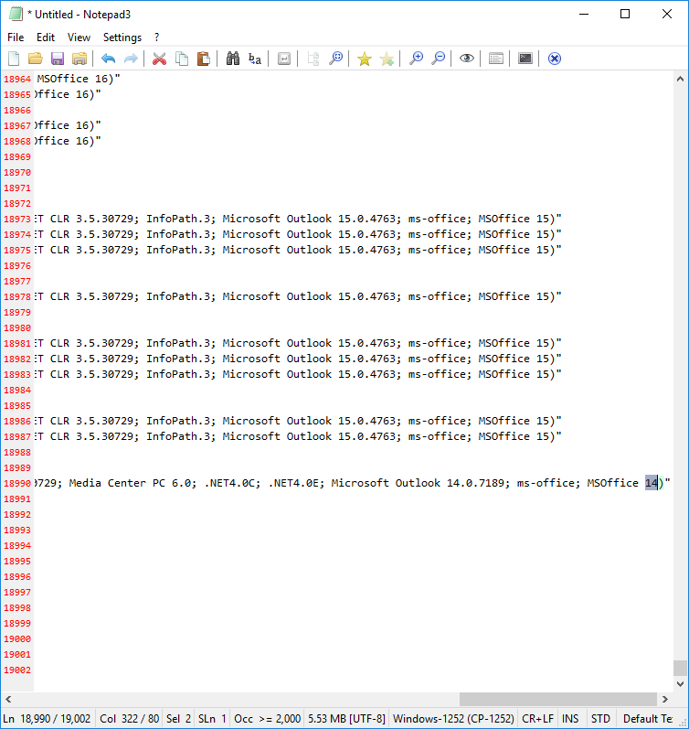Minimize the Notepad3 window
Image resolution: width=689 pixels, height=729 pixels.
584,14
